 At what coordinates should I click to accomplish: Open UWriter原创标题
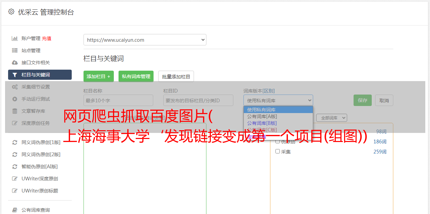coord(40,191)
